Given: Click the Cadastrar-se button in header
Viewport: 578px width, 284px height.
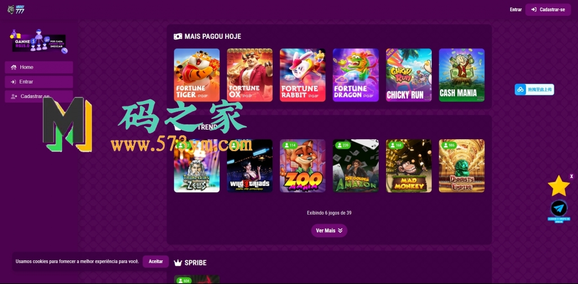Looking at the screenshot, I should pyautogui.click(x=548, y=10).
